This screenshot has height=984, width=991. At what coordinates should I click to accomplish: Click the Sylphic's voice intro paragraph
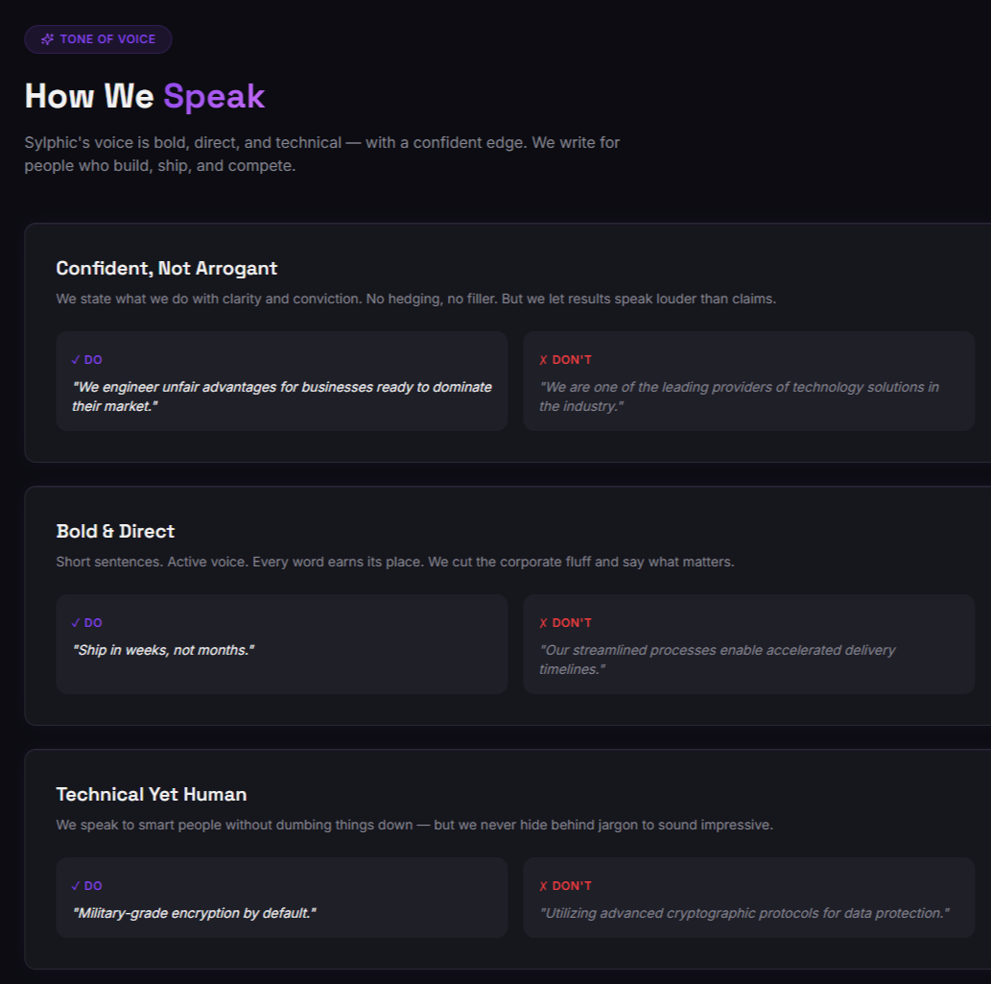coord(322,154)
